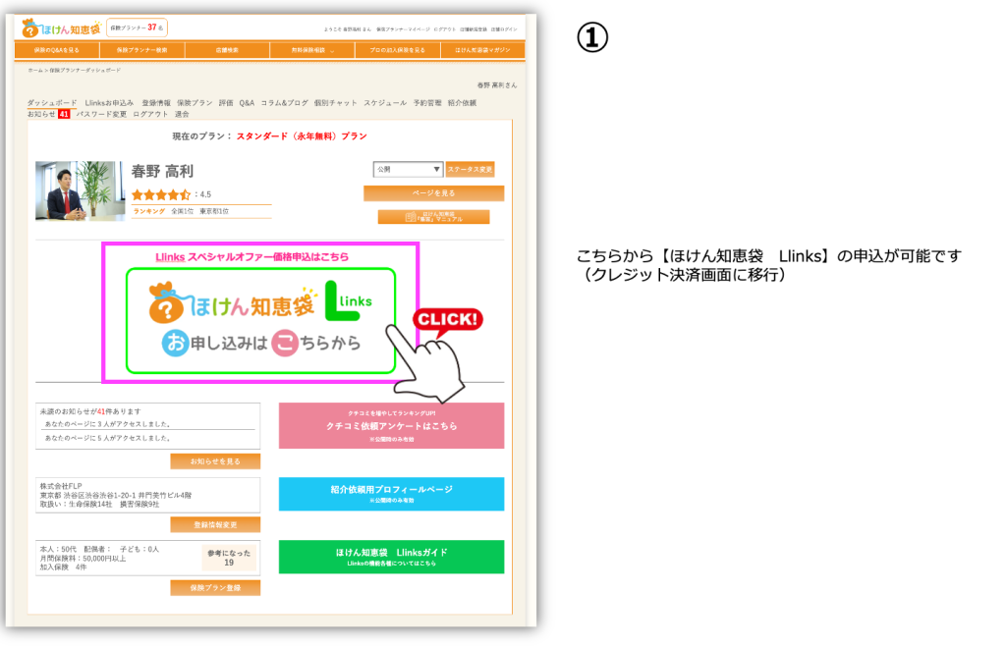Open the パスワード変更 link

tap(101, 114)
